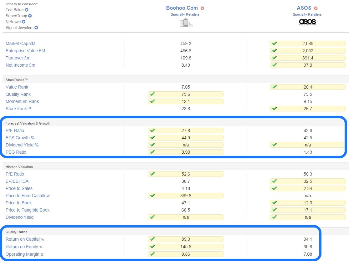Click ASOS Value Rank value 20.4

[x=308, y=87]
